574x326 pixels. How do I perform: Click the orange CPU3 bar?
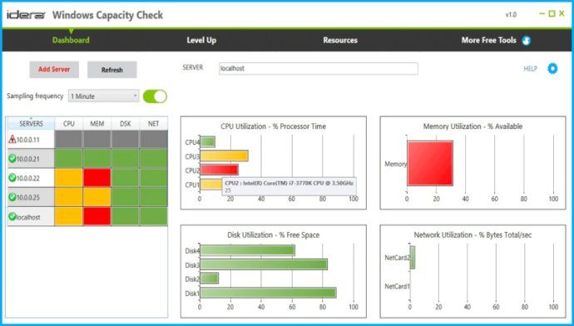click(x=224, y=156)
